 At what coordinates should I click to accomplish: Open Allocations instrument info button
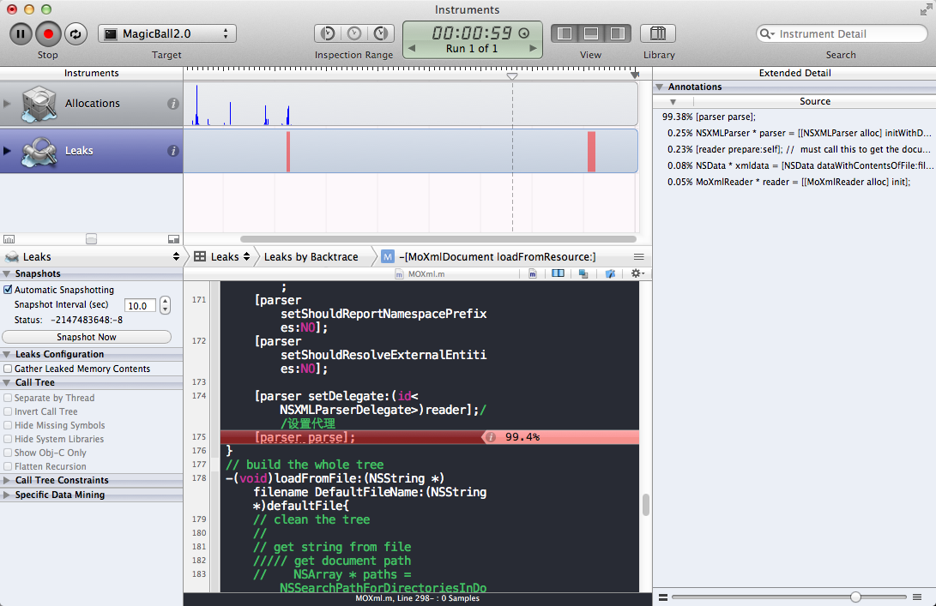click(x=173, y=104)
